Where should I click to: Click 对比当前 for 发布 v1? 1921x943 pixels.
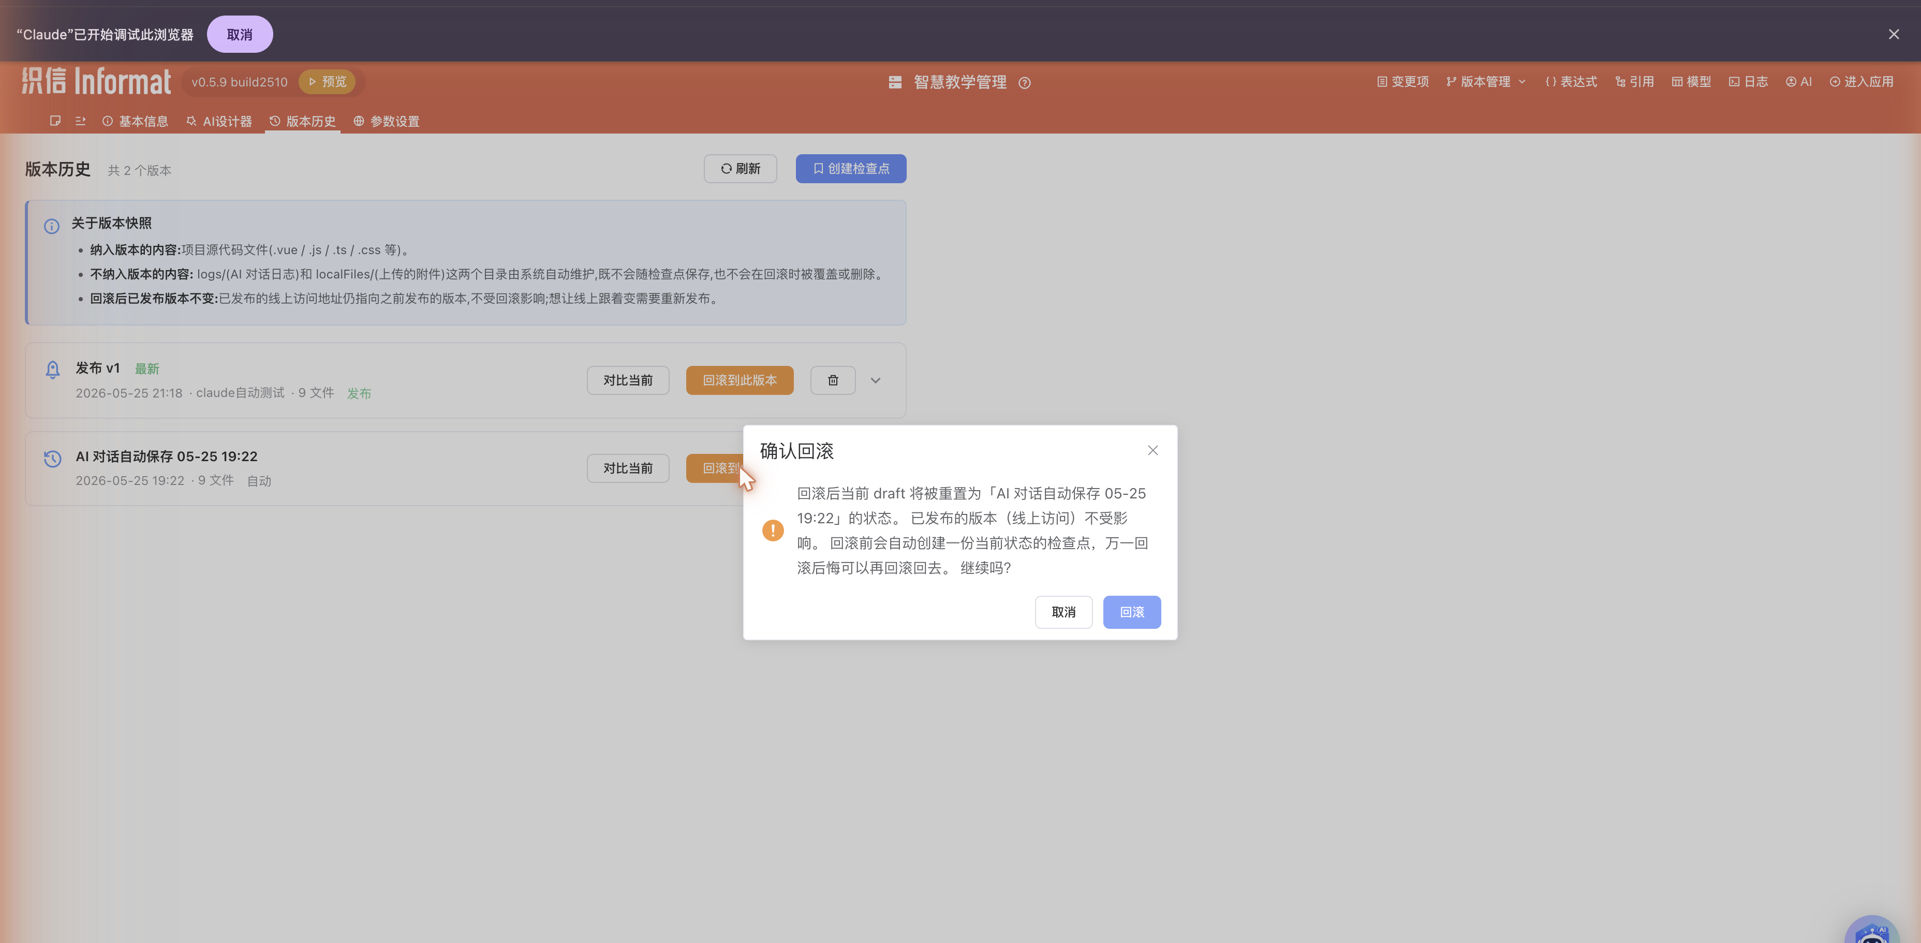click(628, 380)
